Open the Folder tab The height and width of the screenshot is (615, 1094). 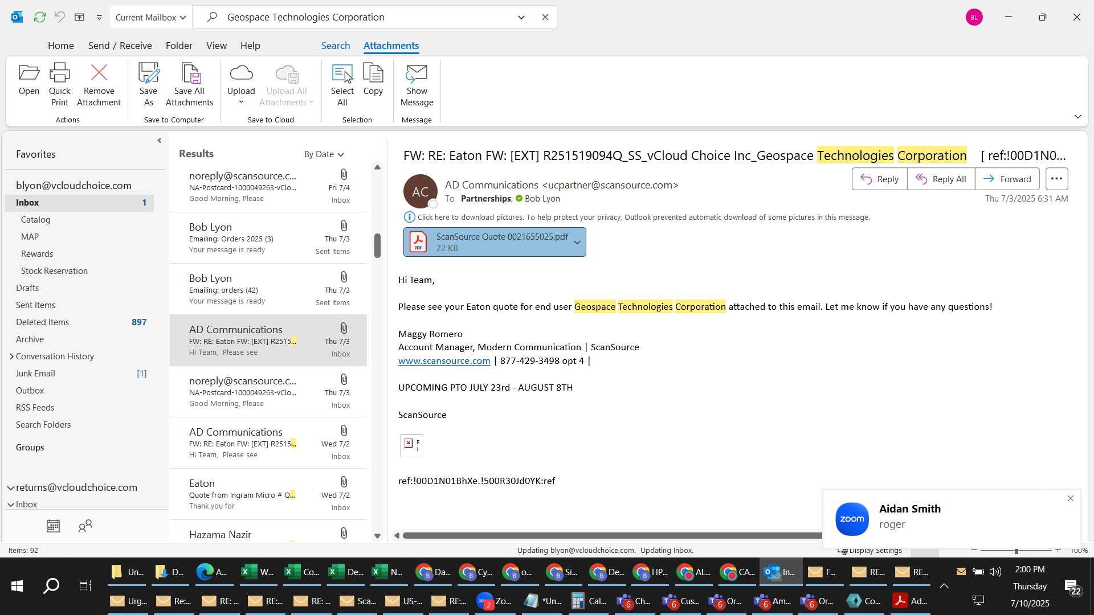point(178,46)
